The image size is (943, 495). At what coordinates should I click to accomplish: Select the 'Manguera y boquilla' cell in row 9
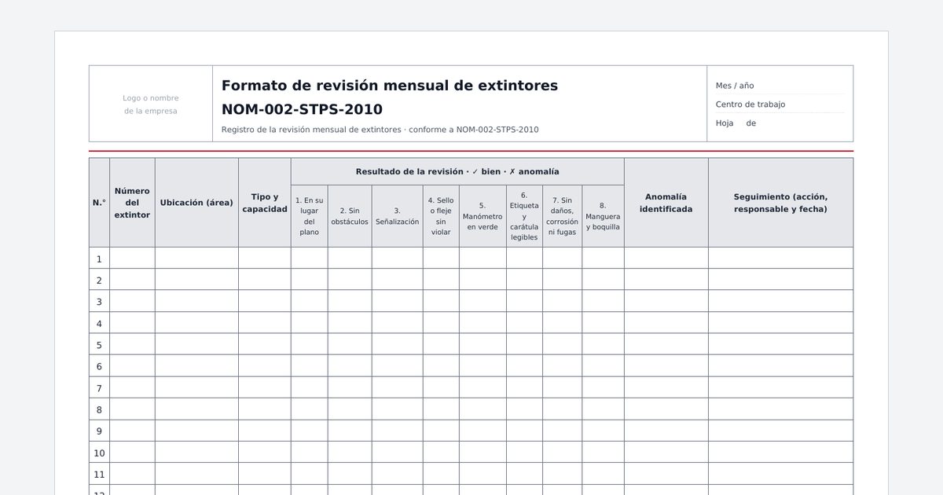pos(603,431)
